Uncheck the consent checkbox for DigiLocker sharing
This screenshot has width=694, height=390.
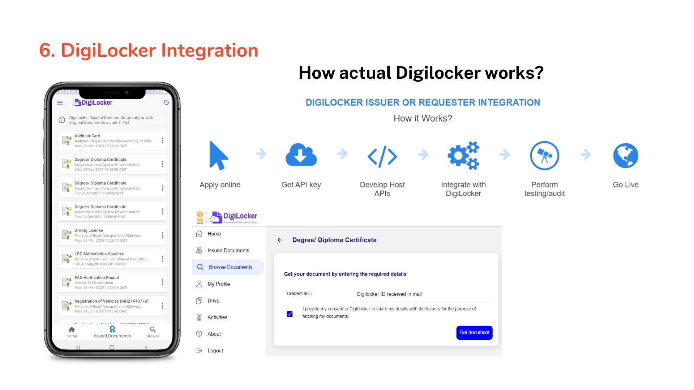[290, 314]
